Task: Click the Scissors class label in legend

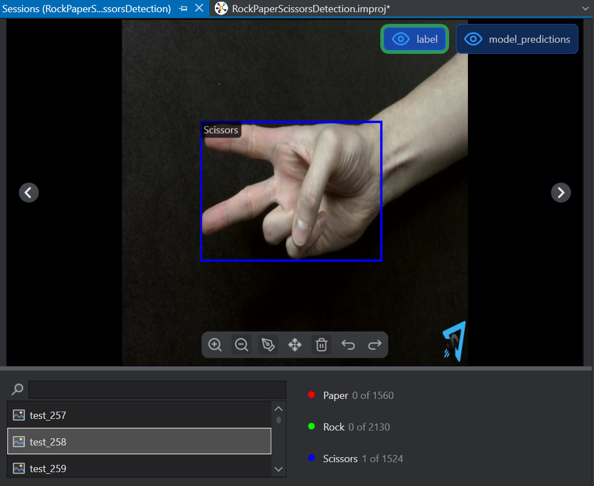Action: (x=340, y=459)
